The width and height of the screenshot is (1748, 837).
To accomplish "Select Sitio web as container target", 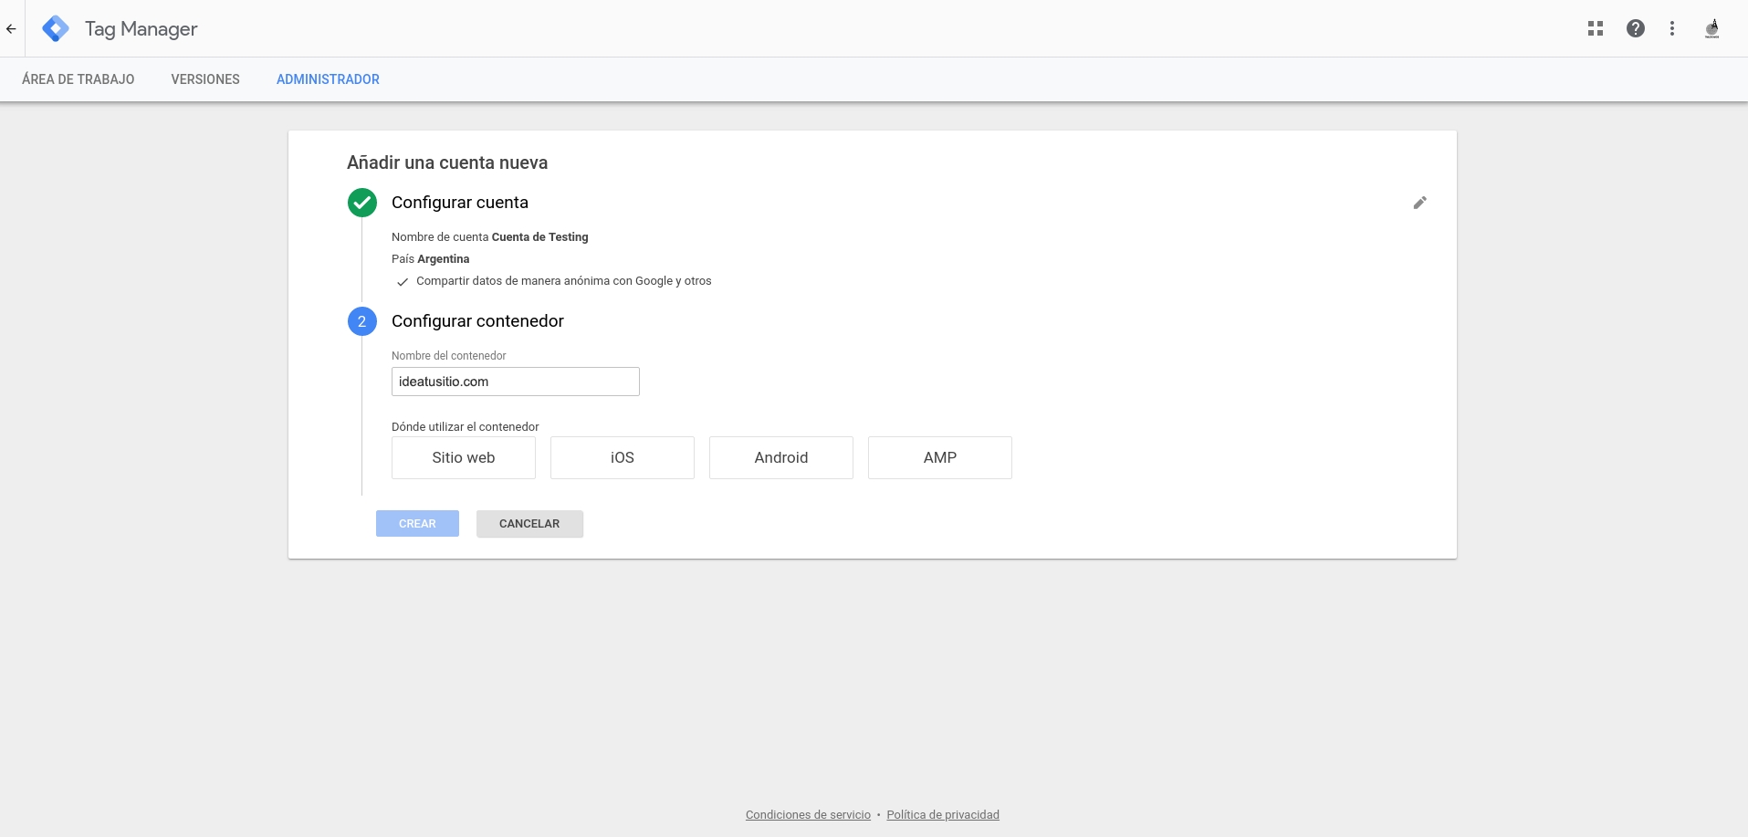I will pos(464,457).
